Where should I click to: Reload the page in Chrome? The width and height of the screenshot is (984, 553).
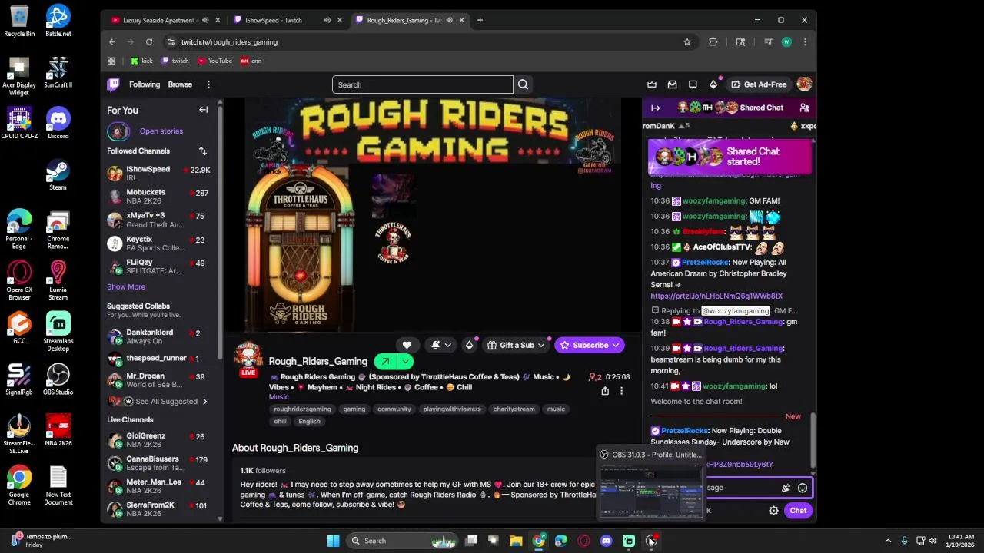148,42
